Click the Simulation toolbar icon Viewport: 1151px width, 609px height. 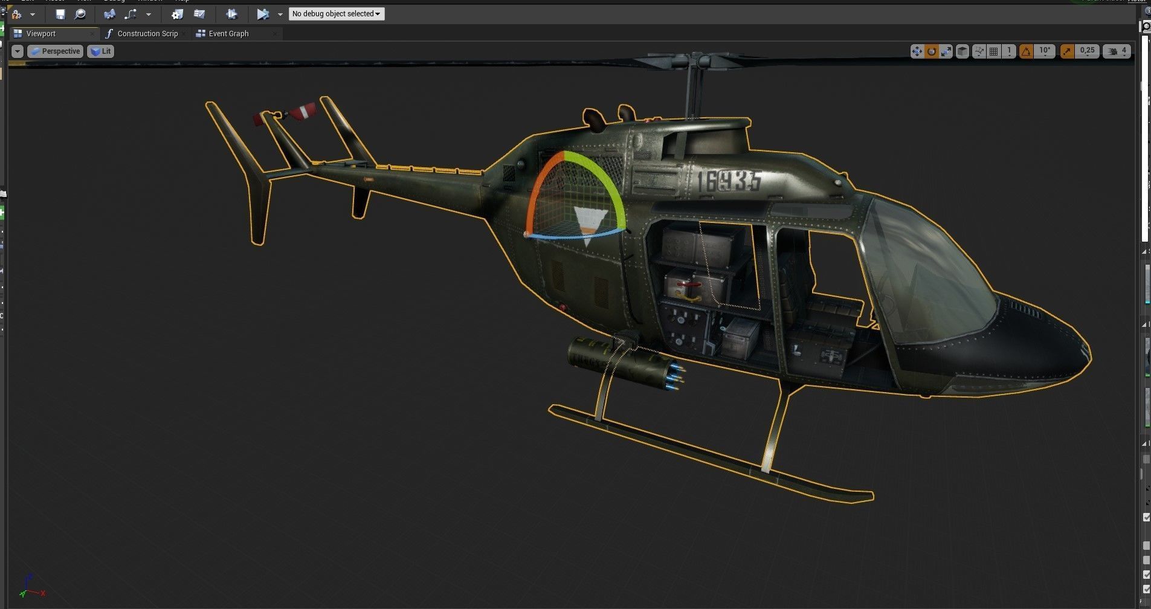coord(231,14)
